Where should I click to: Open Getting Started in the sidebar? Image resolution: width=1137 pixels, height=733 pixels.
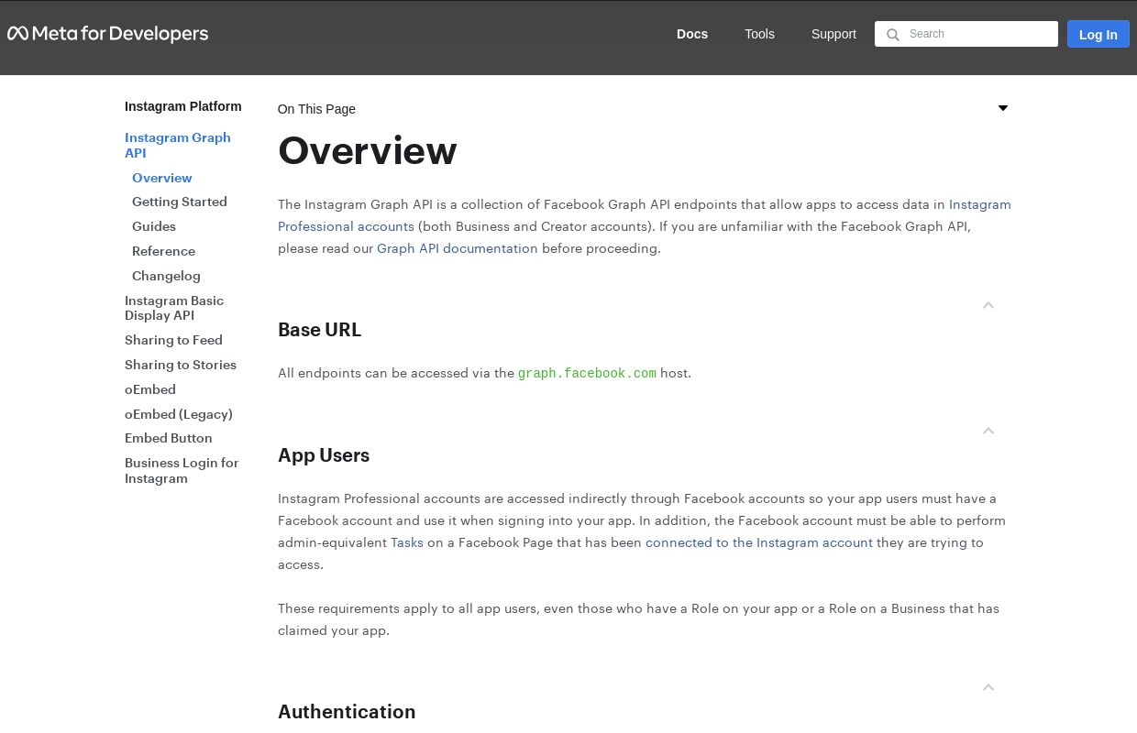pos(180,202)
